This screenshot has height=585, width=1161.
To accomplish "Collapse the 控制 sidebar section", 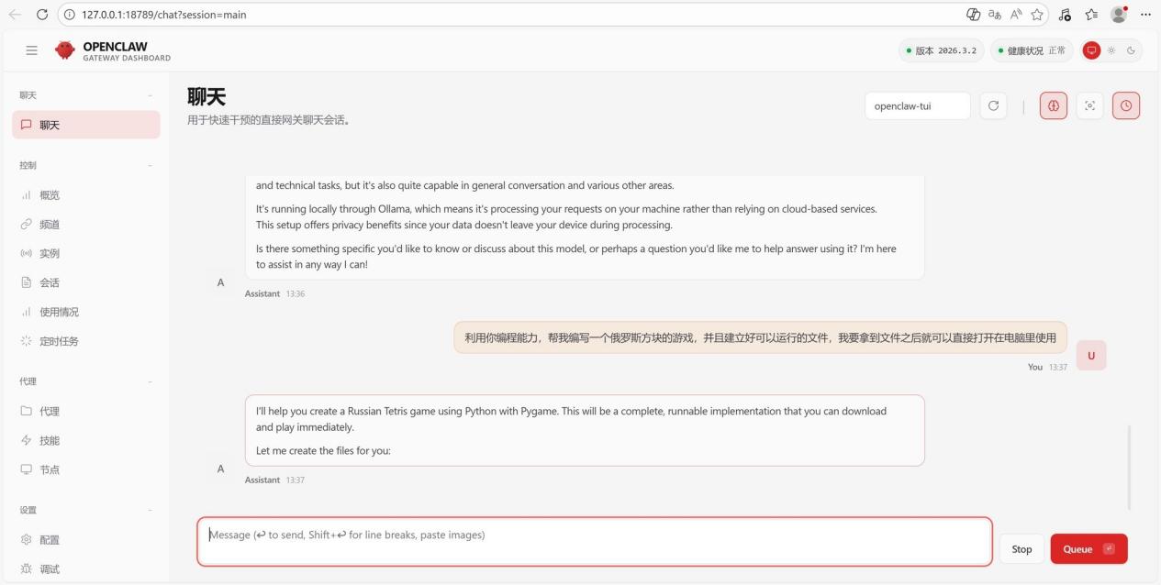I will (x=151, y=165).
